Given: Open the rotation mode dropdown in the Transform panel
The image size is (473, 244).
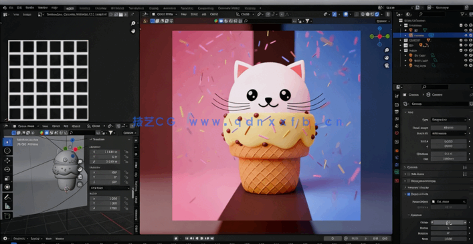Looking at the screenshot, I should pyautogui.click(x=110, y=188).
